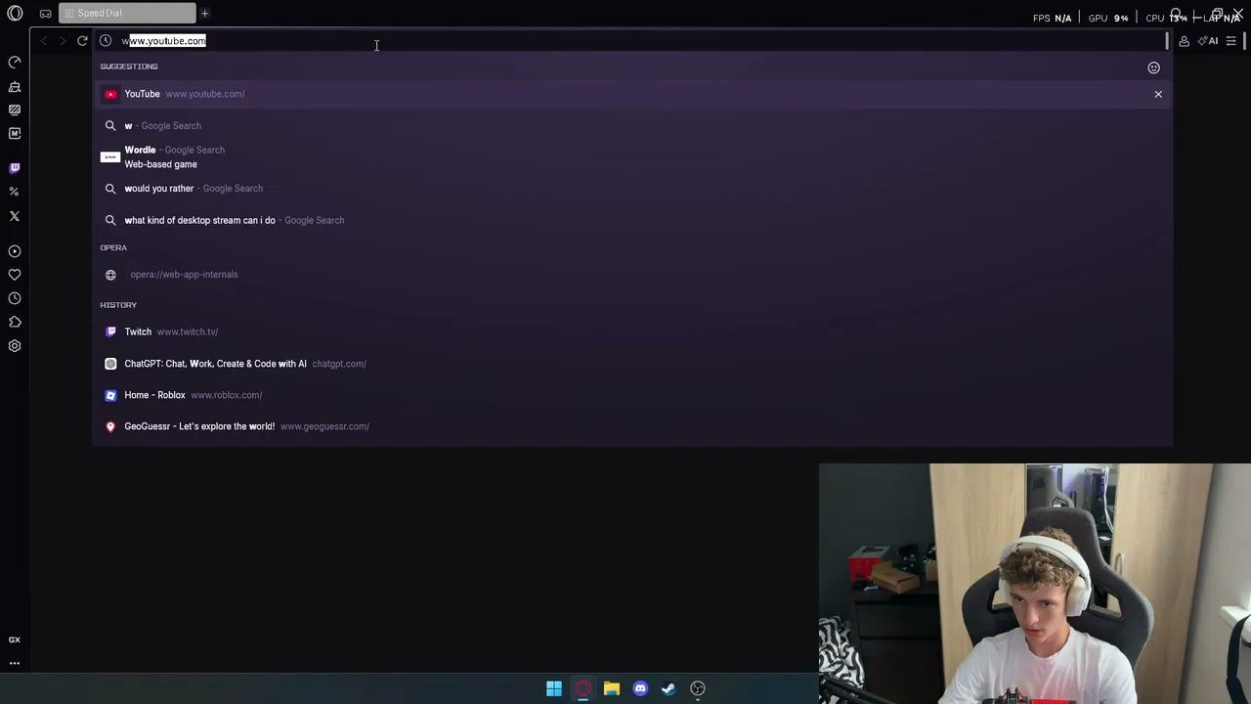Click the smiley feedback icon in suggestions

coord(1153,67)
